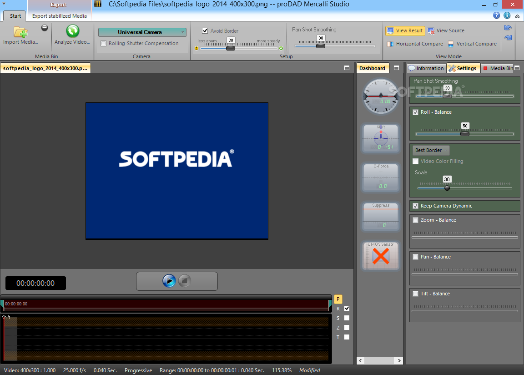Click the ribbon Pan Shot Smoothing slider handle

(321, 46)
